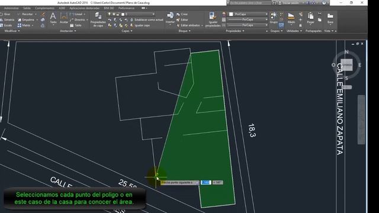
Task: Click the Pegar paste icon
Action: pyautogui.click(x=310, y=18)
